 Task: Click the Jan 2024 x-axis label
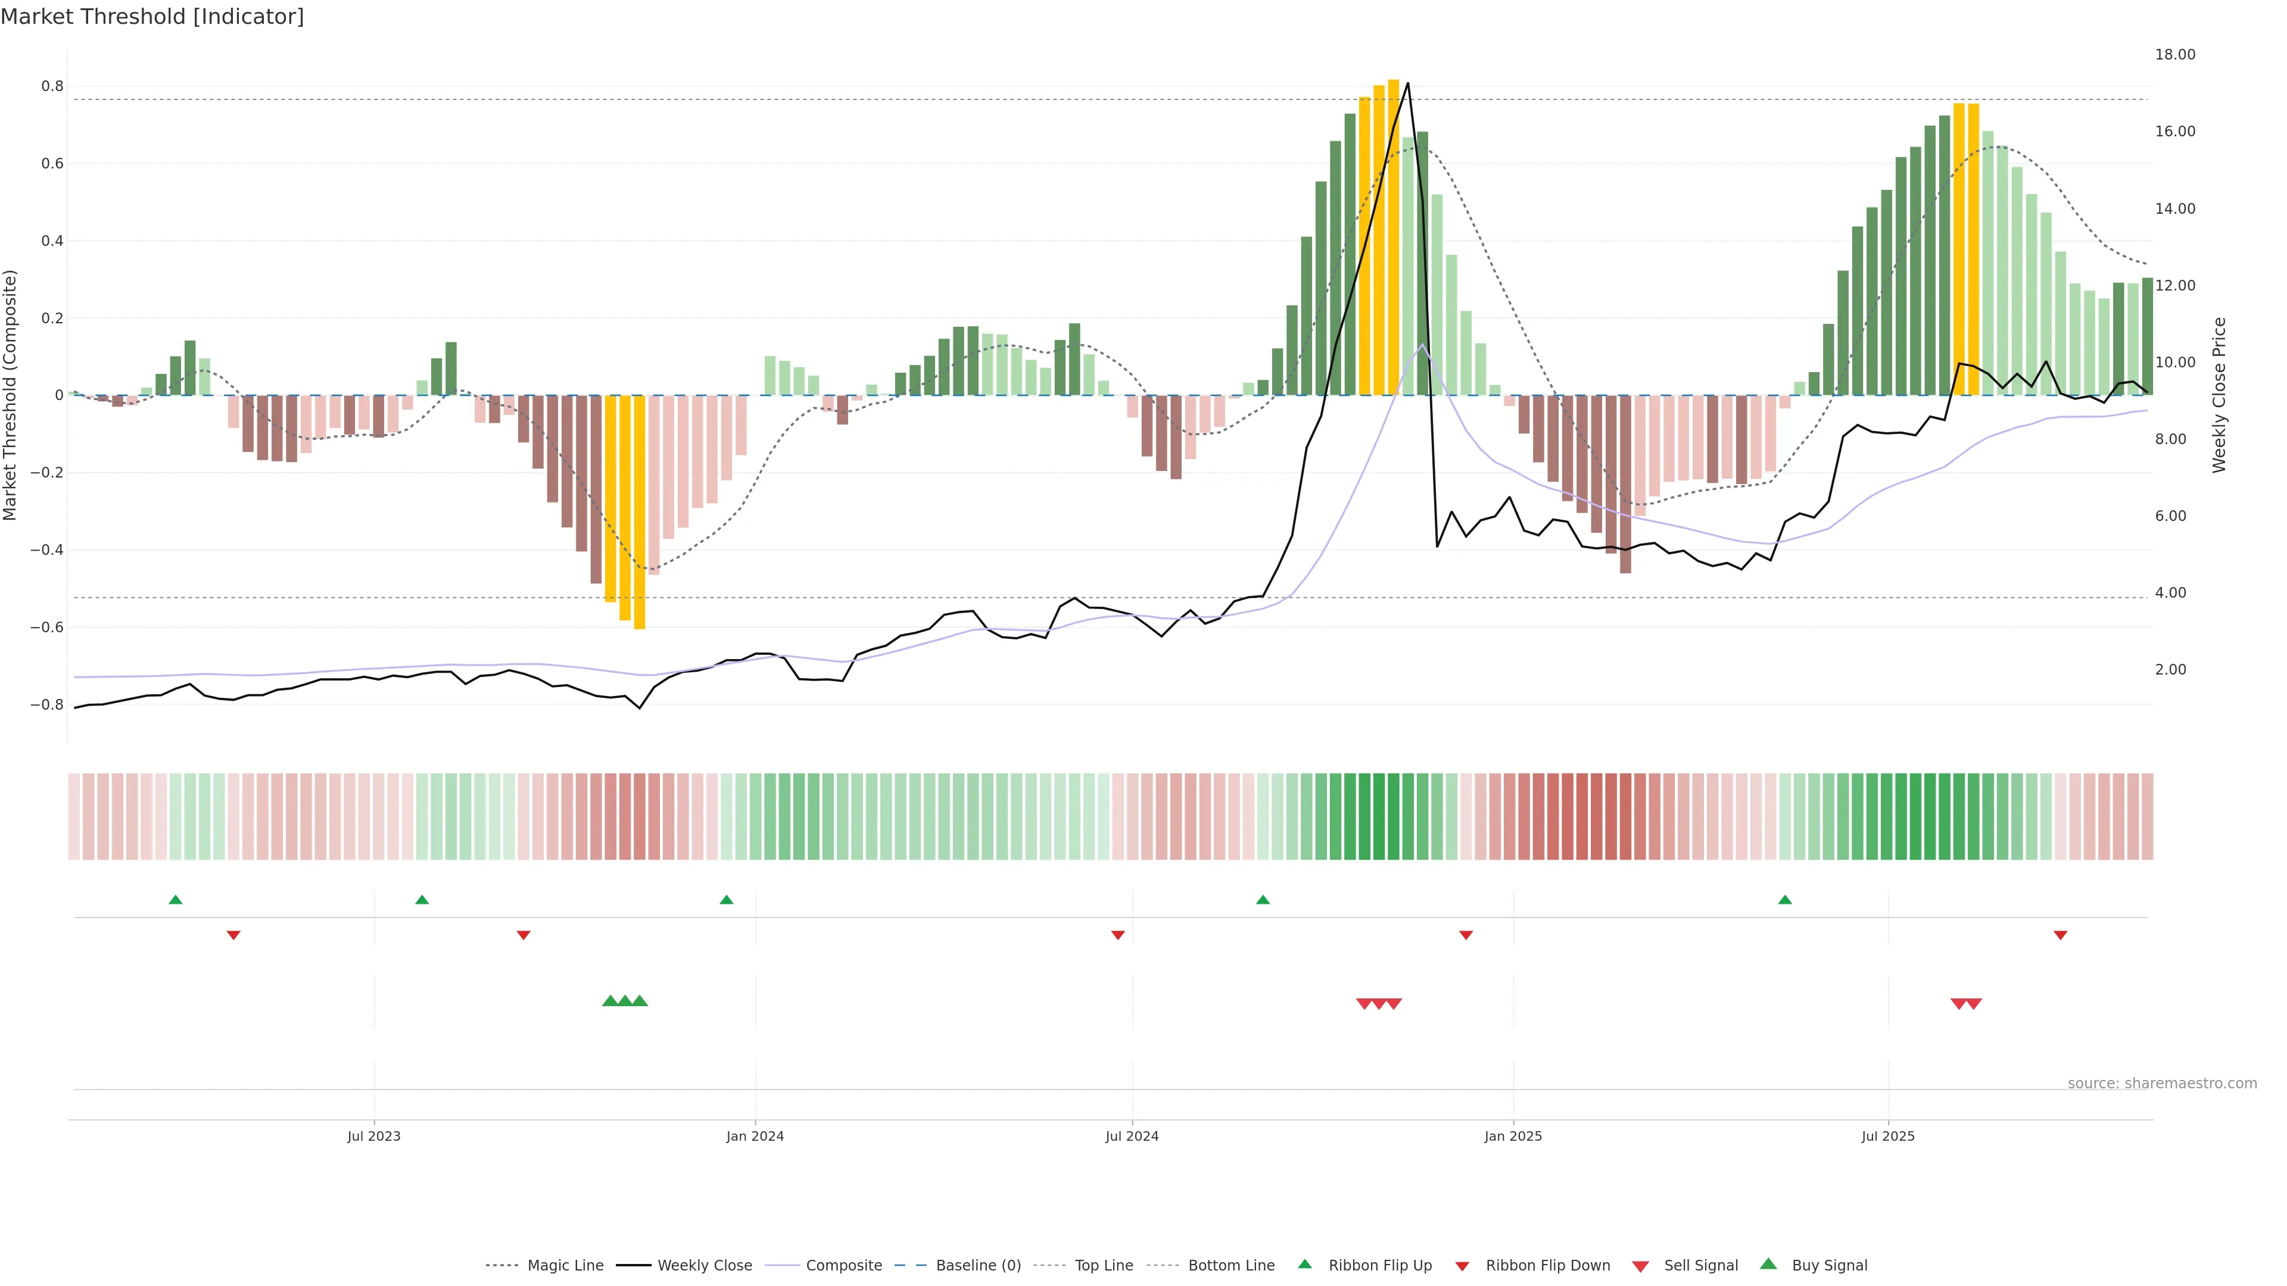click(x=755, y=1136)
